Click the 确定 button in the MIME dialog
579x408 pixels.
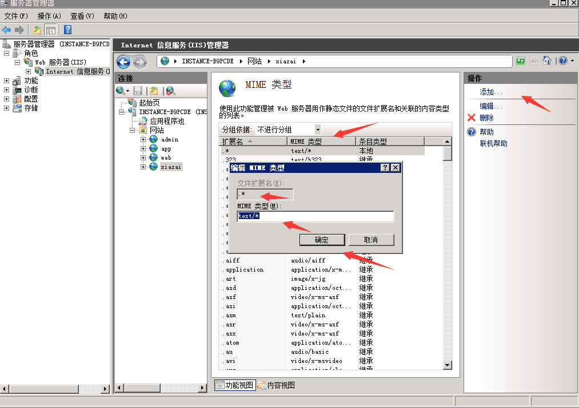coord(322,239)
